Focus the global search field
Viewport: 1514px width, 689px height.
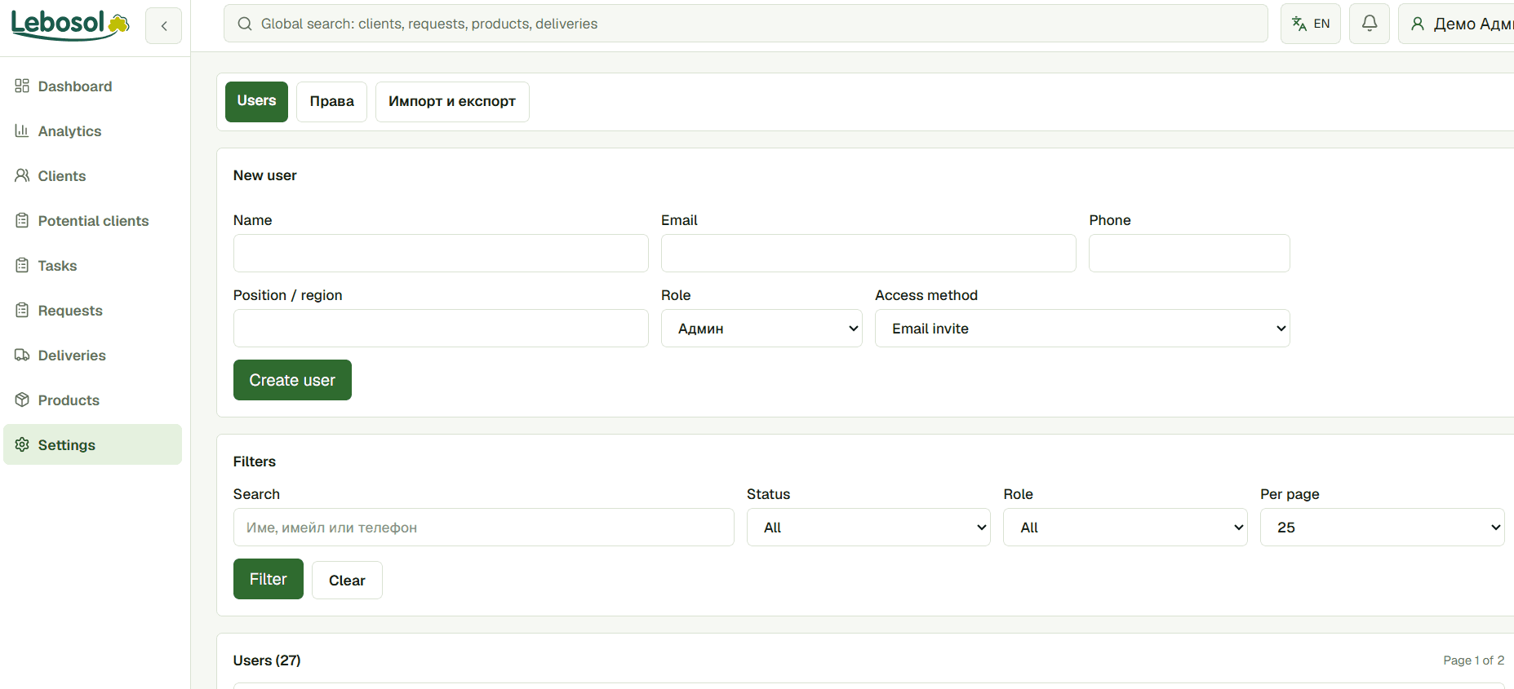(x=745, y=24)
